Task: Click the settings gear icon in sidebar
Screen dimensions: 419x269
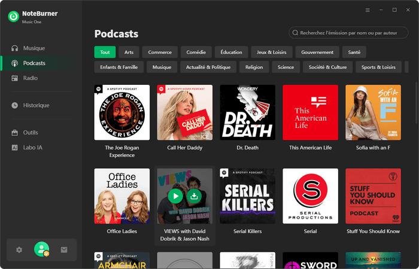Action: [19, 250]
